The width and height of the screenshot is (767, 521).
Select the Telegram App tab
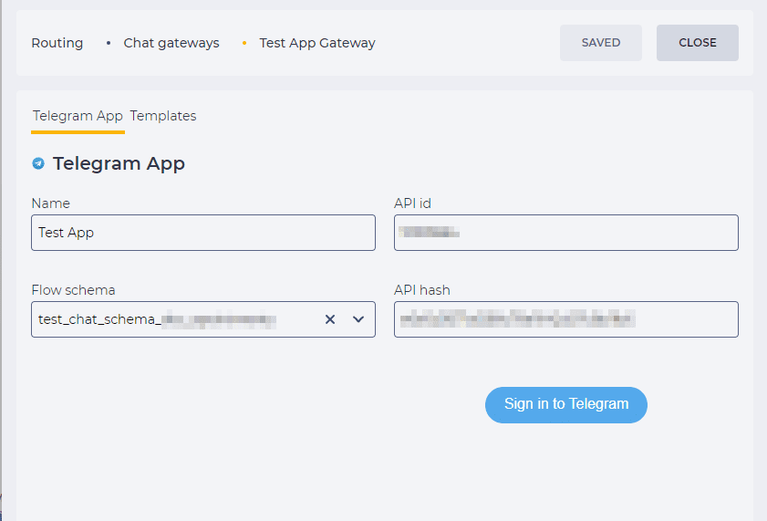[x=78, y=116]
